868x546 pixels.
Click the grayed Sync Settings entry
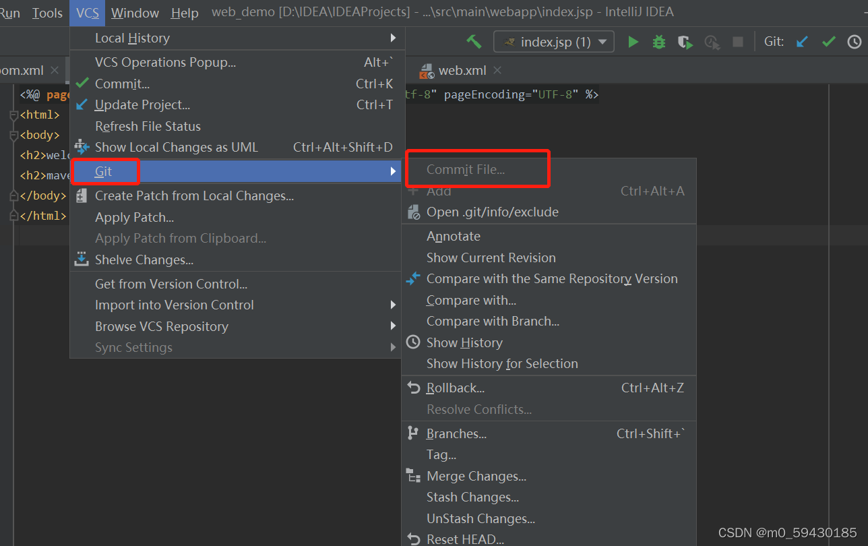tap(237, 347)
